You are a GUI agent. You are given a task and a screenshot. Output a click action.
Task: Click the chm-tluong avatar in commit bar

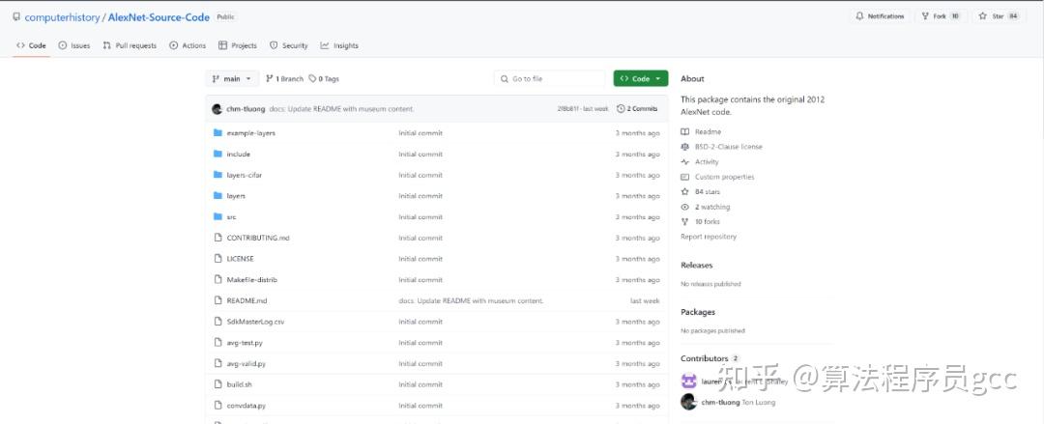pyautogui.click(x=217, y=109)
